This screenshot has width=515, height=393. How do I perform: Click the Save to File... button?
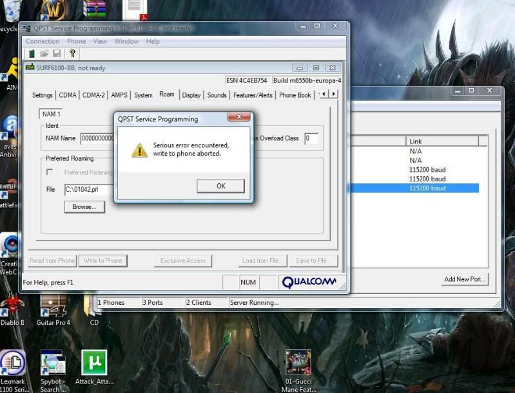pyautogui.click(x=313, y=260)
